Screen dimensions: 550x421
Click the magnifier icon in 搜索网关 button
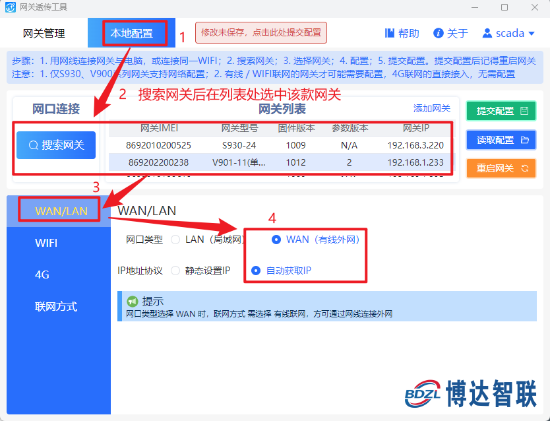[x=34, y=145]
